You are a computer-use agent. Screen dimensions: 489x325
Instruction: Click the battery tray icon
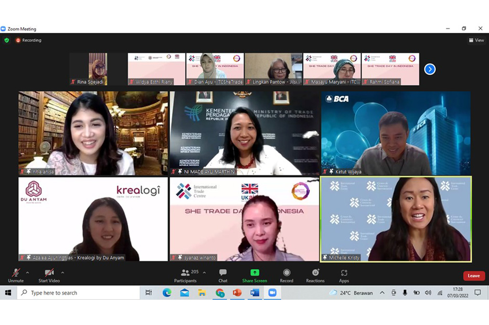point(416,293)
